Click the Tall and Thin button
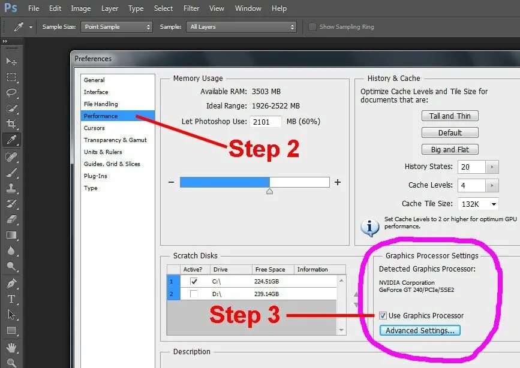This screenshot has width=520, height=368. 450,116
